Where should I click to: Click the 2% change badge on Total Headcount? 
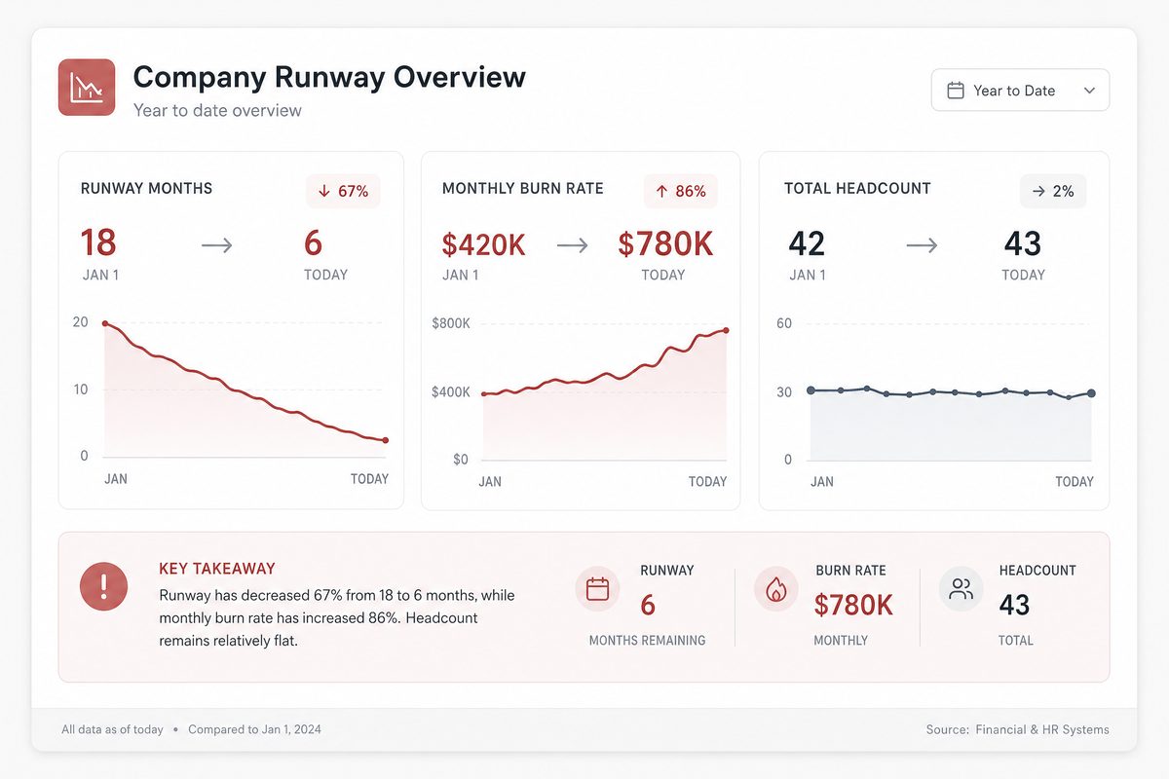[1053, 191]
